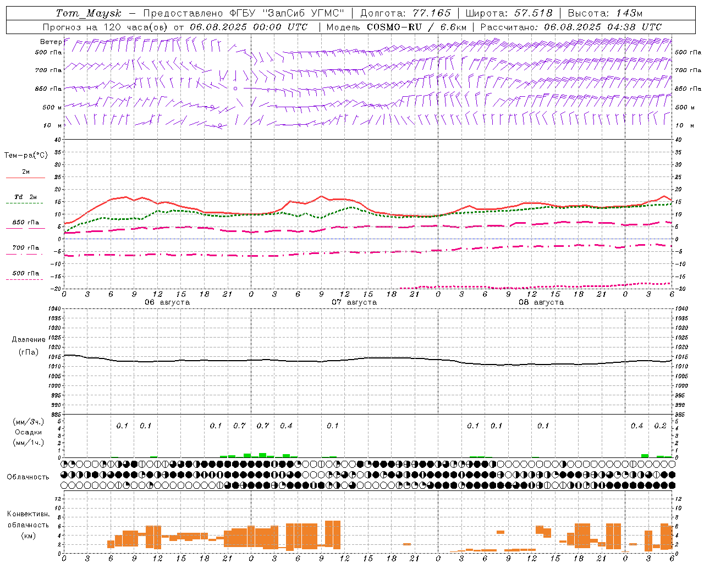The width and height of the screenshot is (704, 563).
Task: Click Рассчитано: 06.08.2025 04:38 UTC timestamp
Action: coord(571,27)
